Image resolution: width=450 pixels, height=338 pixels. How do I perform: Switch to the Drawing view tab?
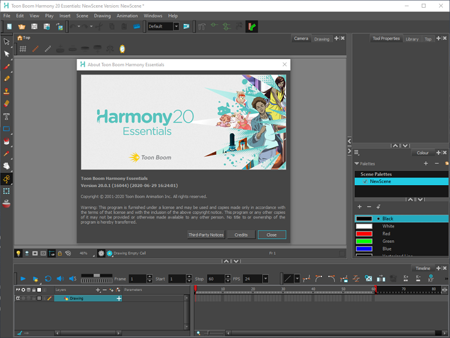pos(321,39)
